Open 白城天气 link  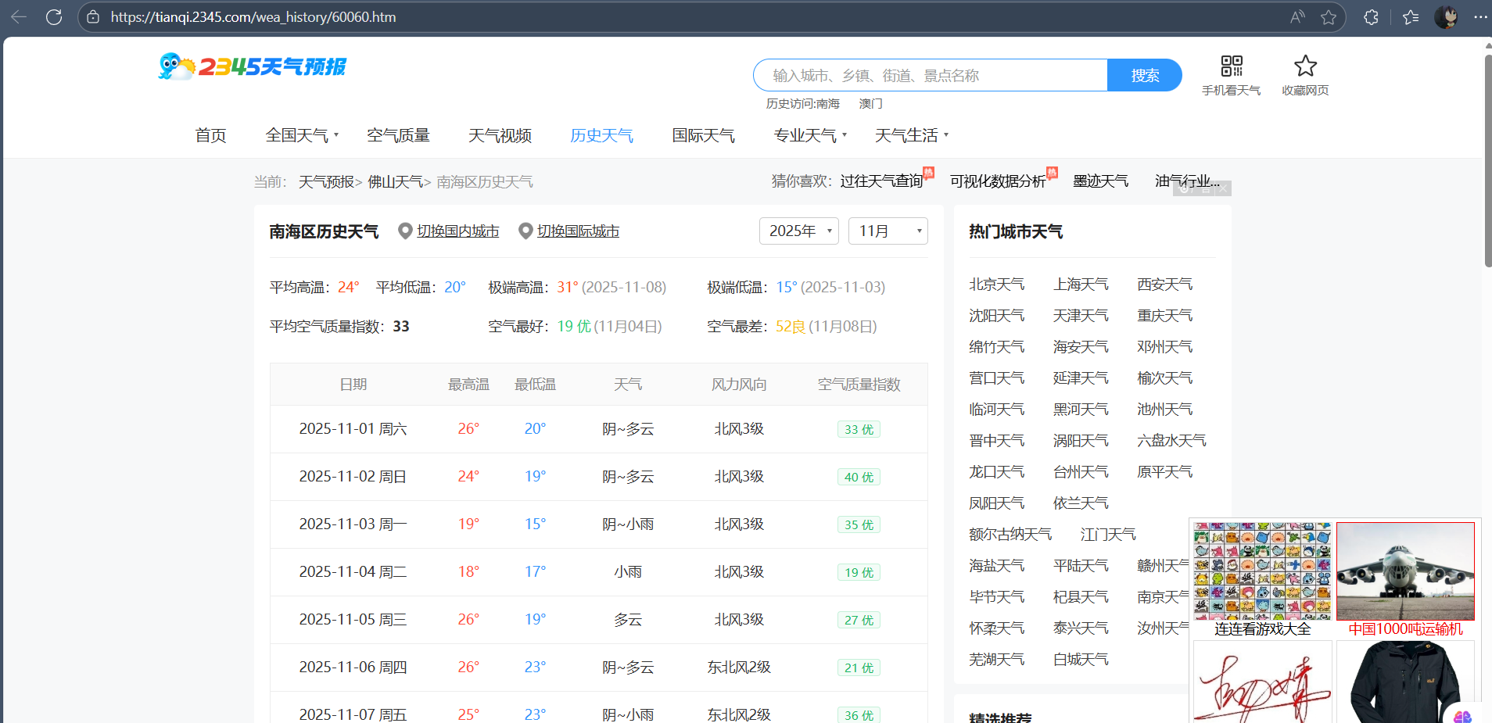pos(1081,659)
